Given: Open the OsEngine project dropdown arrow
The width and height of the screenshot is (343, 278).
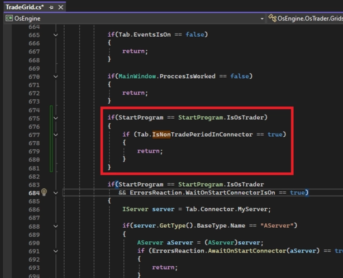Looking at the screenshot, I should (x=262, y=19).
